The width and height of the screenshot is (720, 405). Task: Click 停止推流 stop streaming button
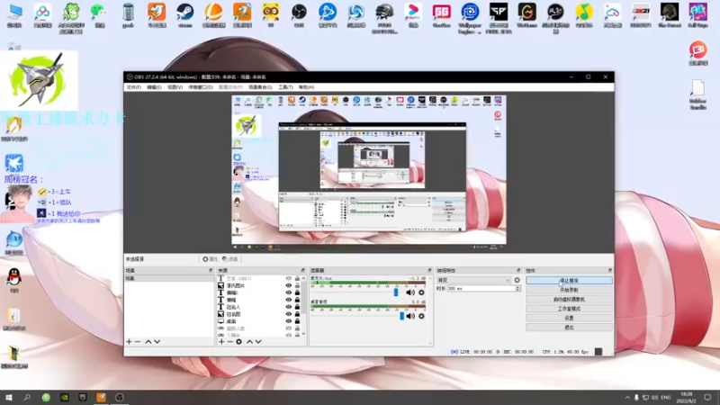tap(569, 280)
